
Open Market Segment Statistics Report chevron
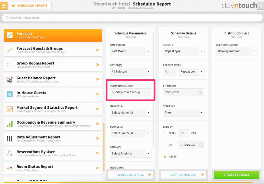click(x=98, y=109)
